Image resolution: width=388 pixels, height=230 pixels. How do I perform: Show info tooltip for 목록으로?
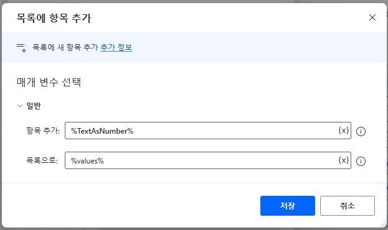pos(361,162)
